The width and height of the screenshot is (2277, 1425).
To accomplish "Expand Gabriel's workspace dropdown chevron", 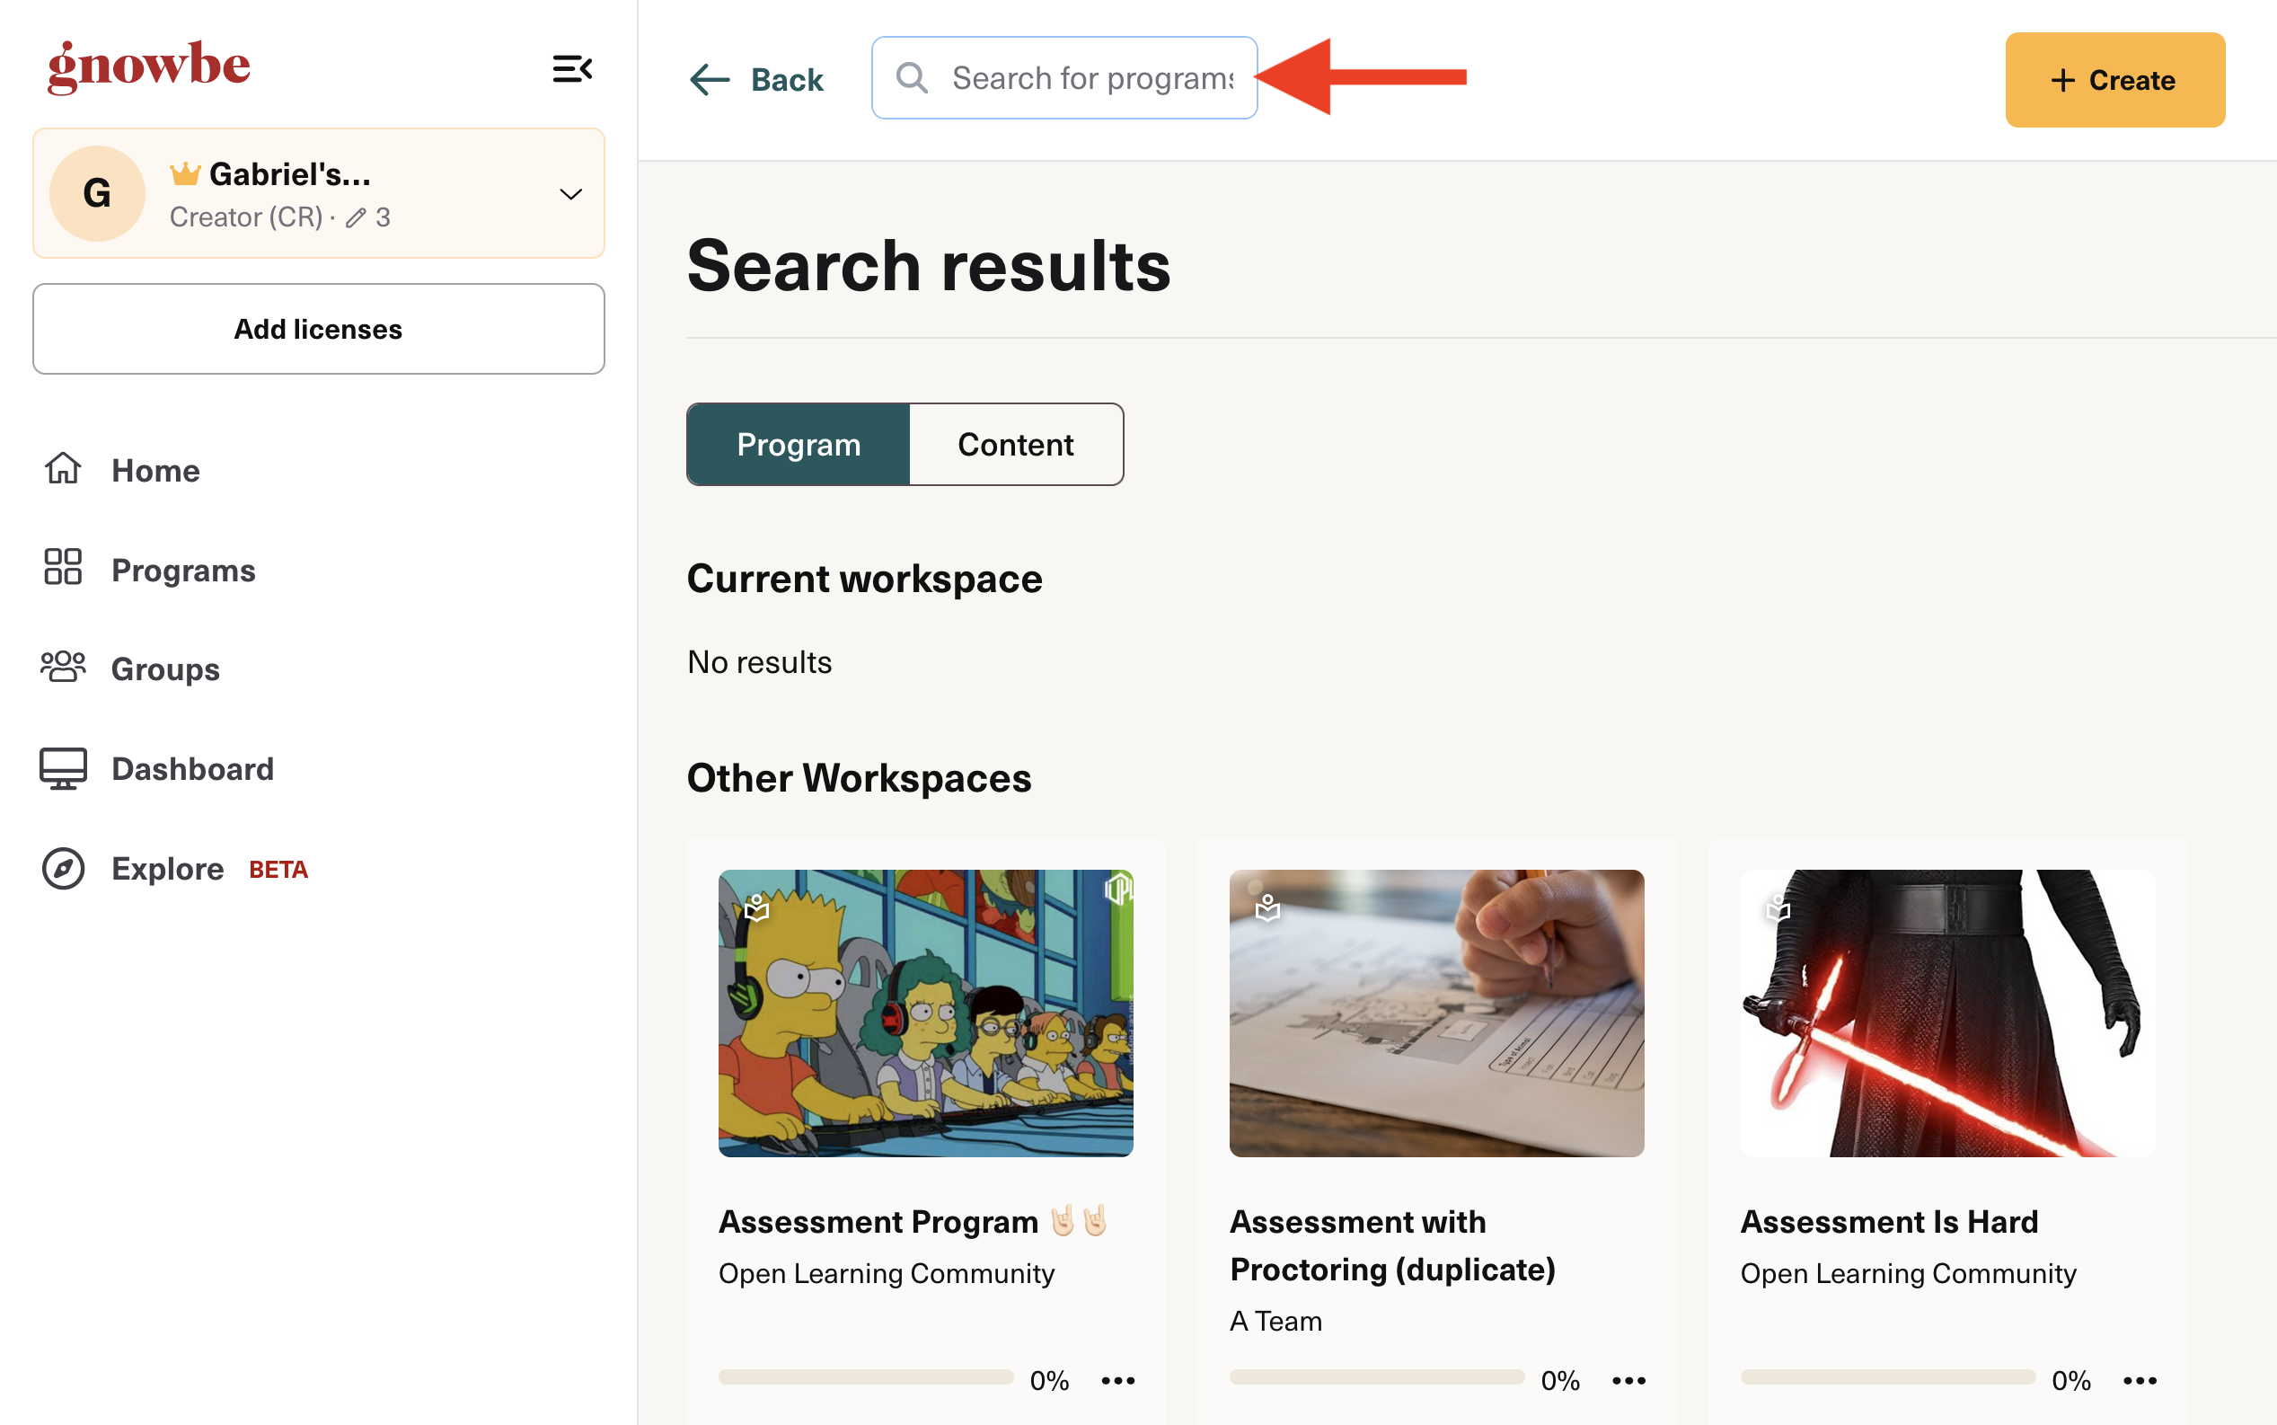I will (x=571, y=193).
